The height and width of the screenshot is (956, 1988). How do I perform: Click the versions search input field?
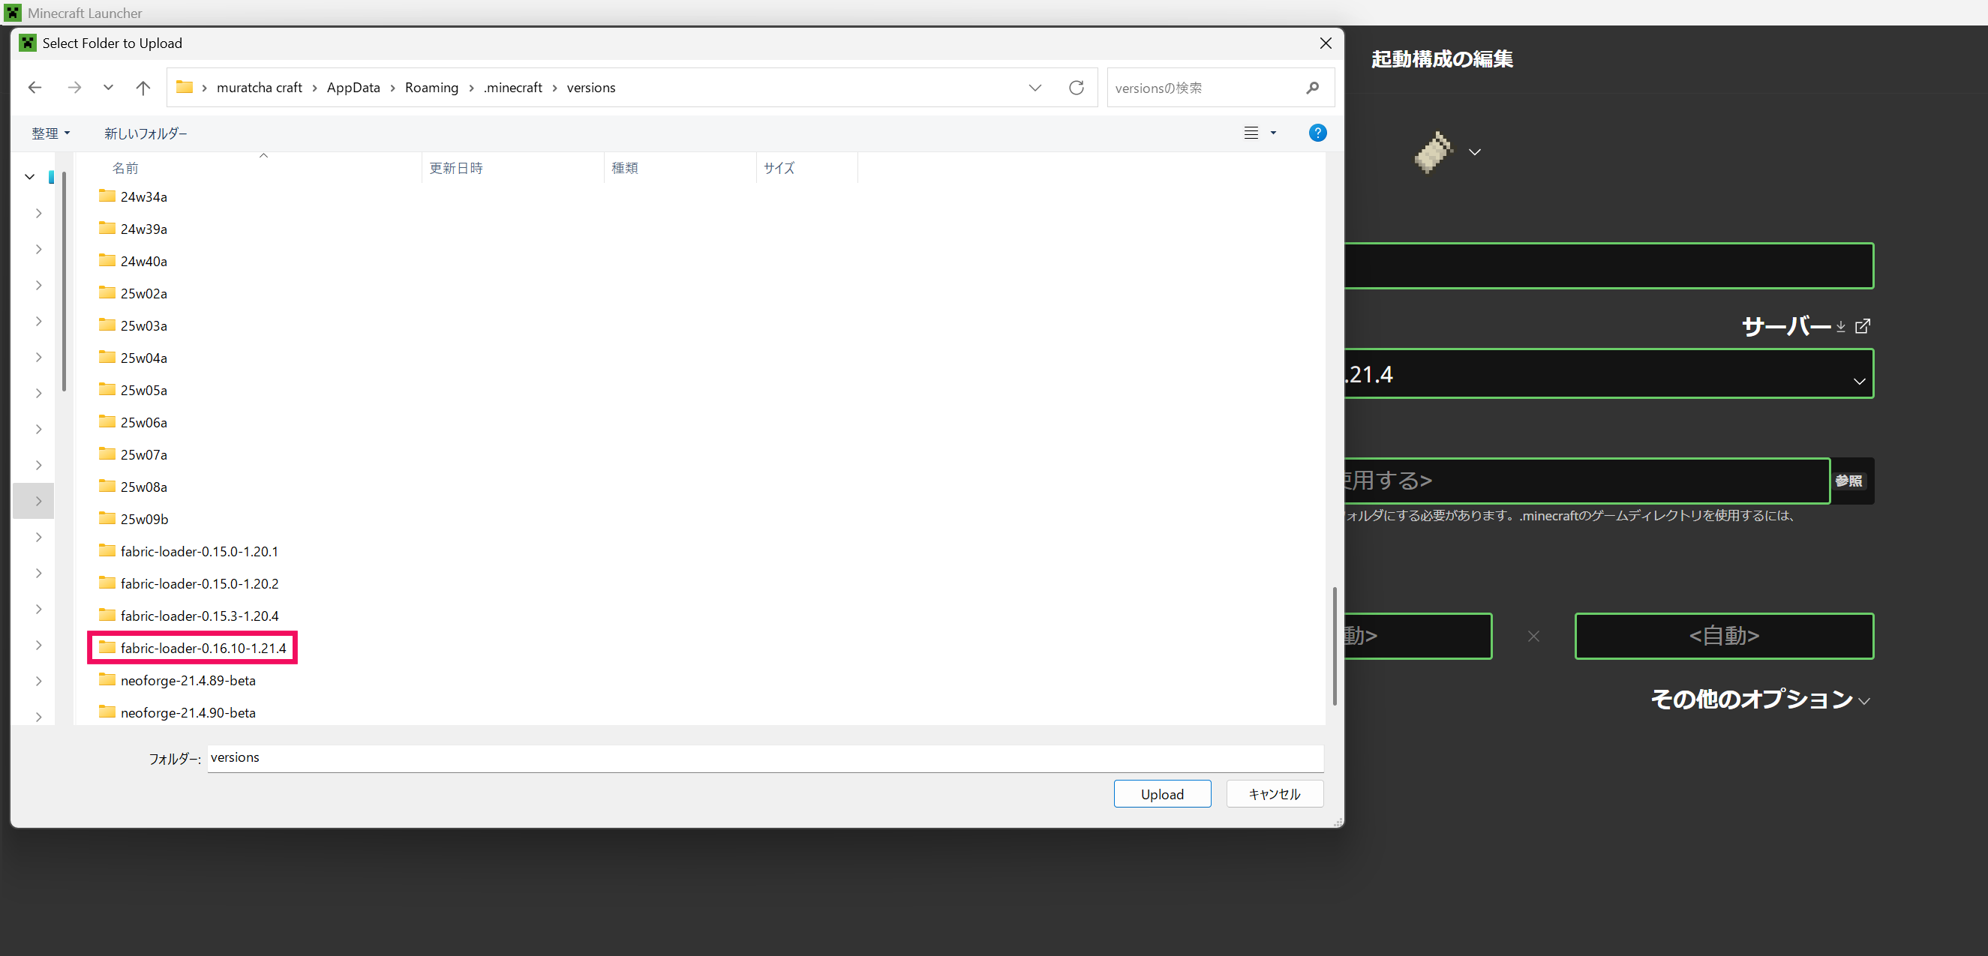1200,88
